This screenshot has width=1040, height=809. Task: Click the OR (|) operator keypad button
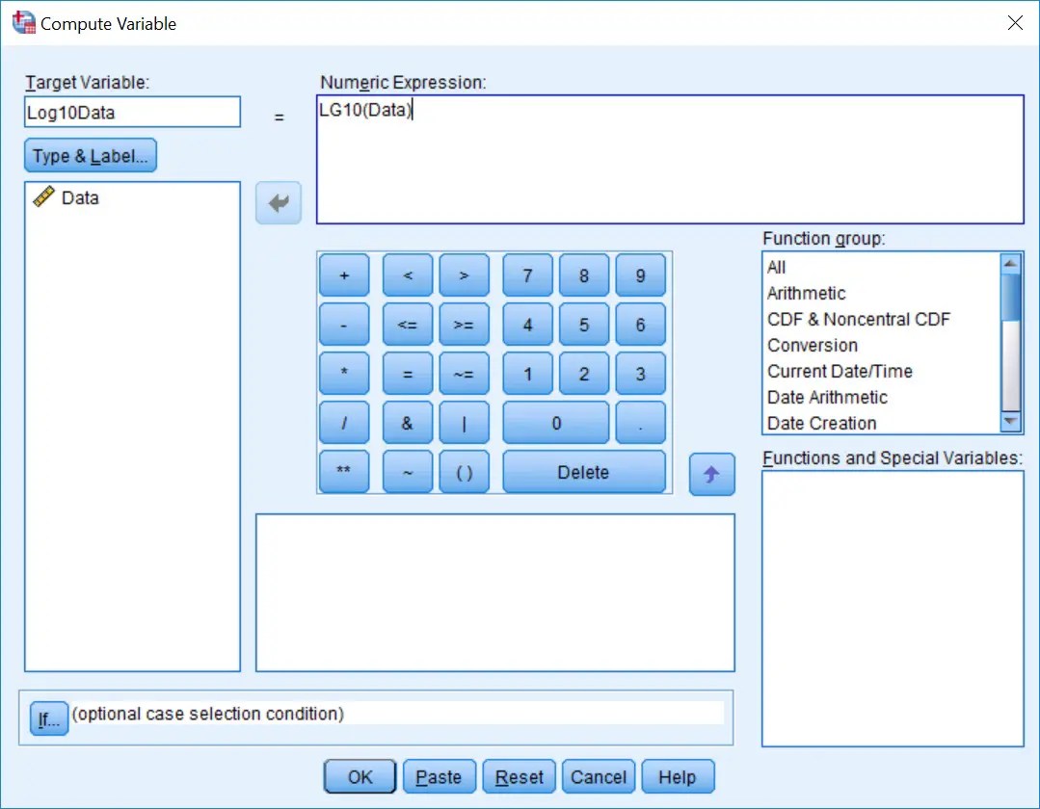[x=464, y=423]
